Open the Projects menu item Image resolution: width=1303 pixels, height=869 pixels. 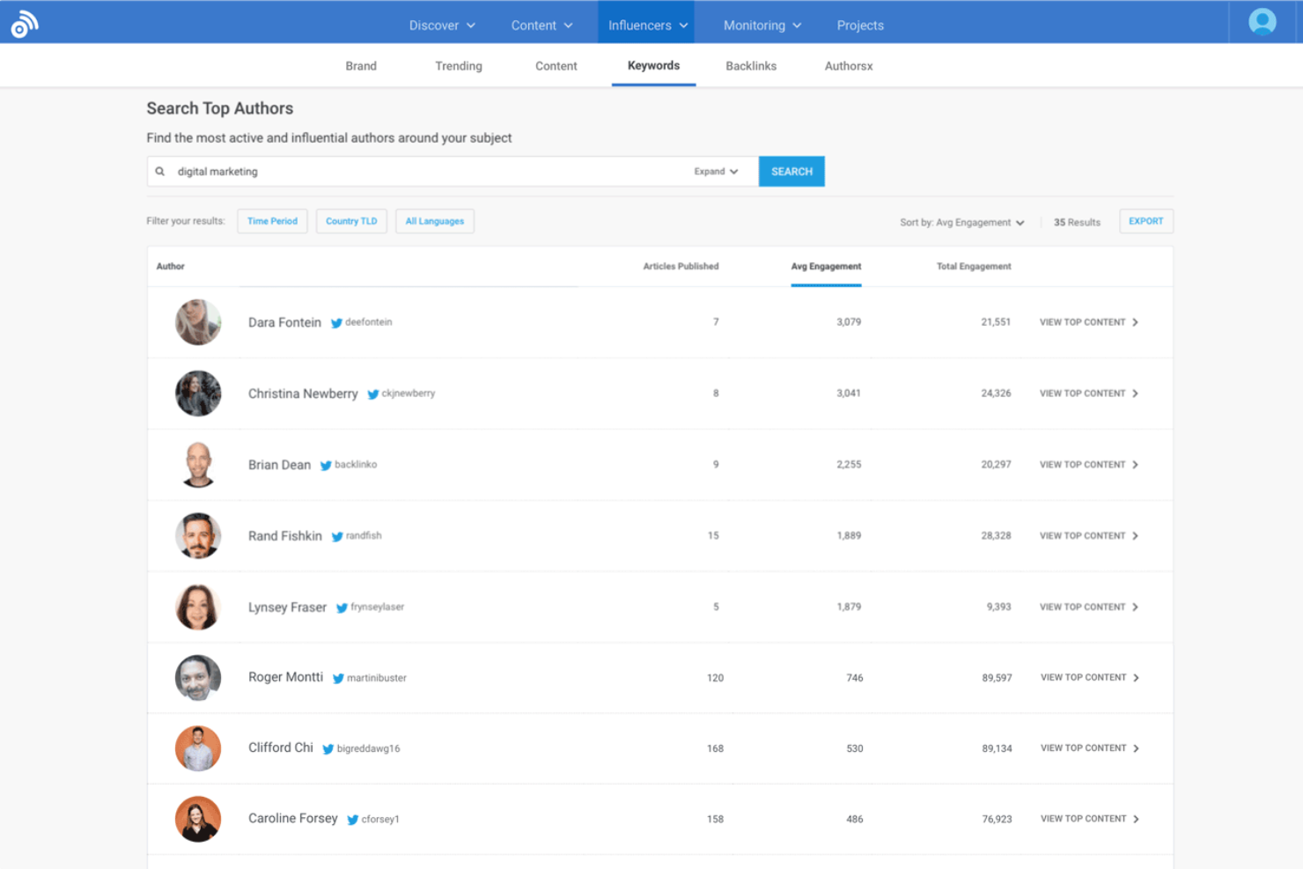click(860, 25)
